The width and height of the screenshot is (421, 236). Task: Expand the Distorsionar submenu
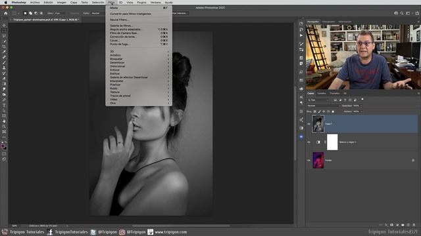[x=139, y=66]
